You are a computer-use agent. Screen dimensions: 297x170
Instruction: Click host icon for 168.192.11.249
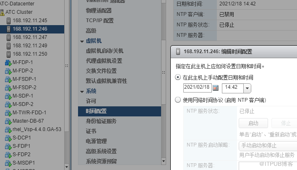(x=8, y=46)
